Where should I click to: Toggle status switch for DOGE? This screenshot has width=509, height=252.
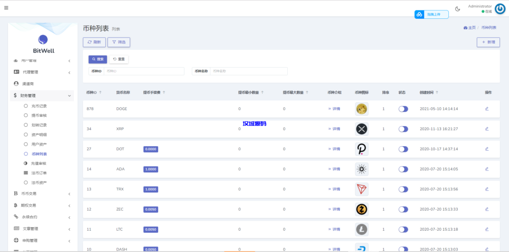(x=403, y=109)
